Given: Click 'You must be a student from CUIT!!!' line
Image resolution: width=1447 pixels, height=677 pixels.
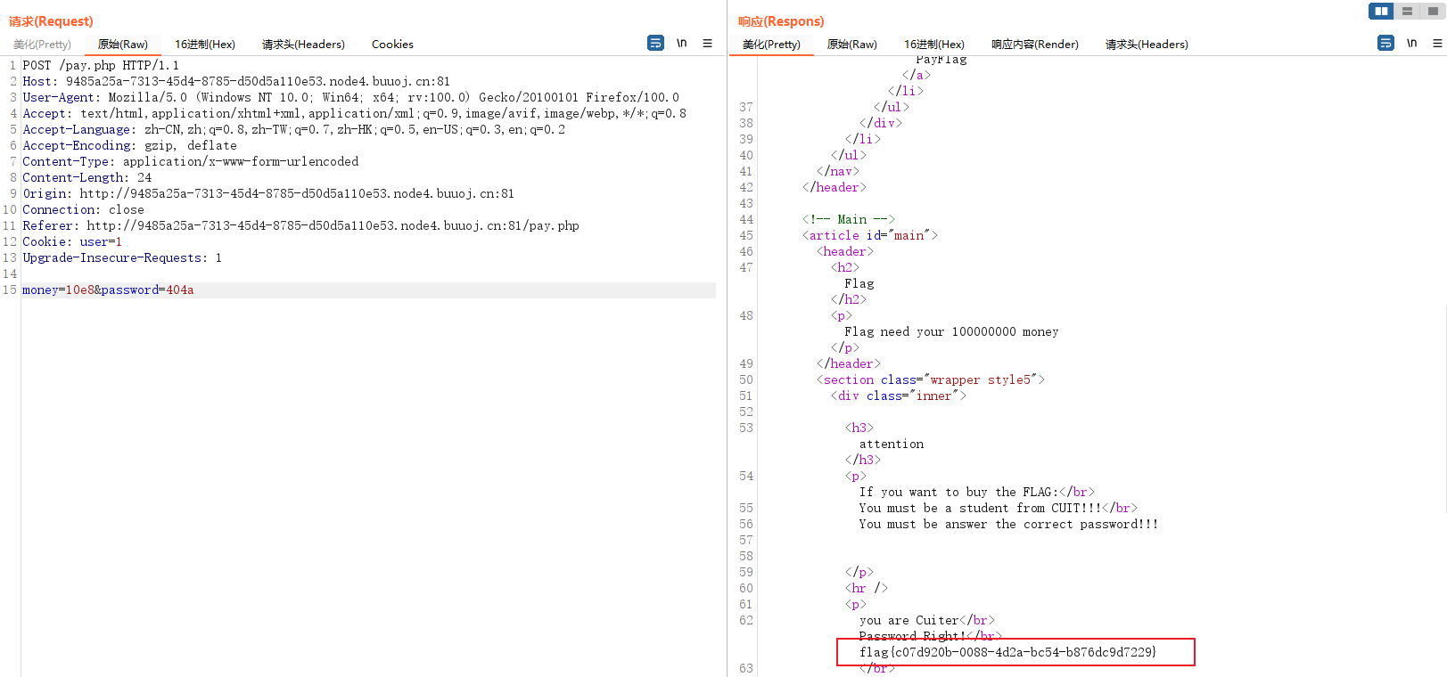Looking at the screenshot, I should [x=998, y=508].
